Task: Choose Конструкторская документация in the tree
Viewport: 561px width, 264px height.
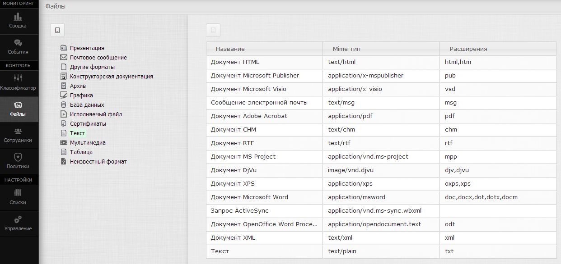Action: (111, 77)
